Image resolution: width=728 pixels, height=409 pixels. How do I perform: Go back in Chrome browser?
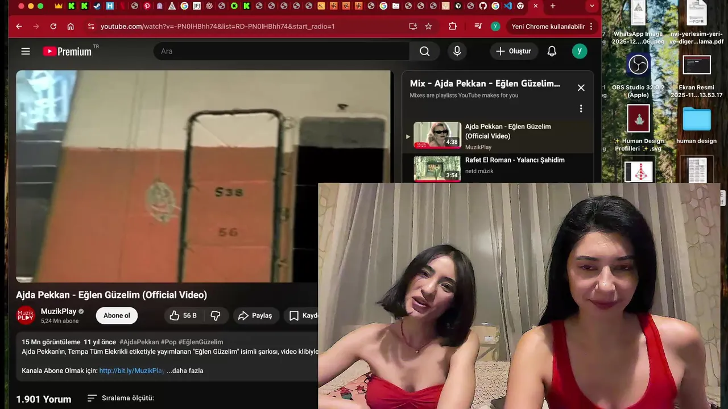pos(19,26)
